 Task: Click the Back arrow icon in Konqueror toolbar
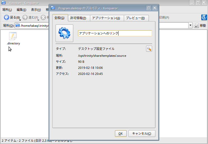[6, 17]
